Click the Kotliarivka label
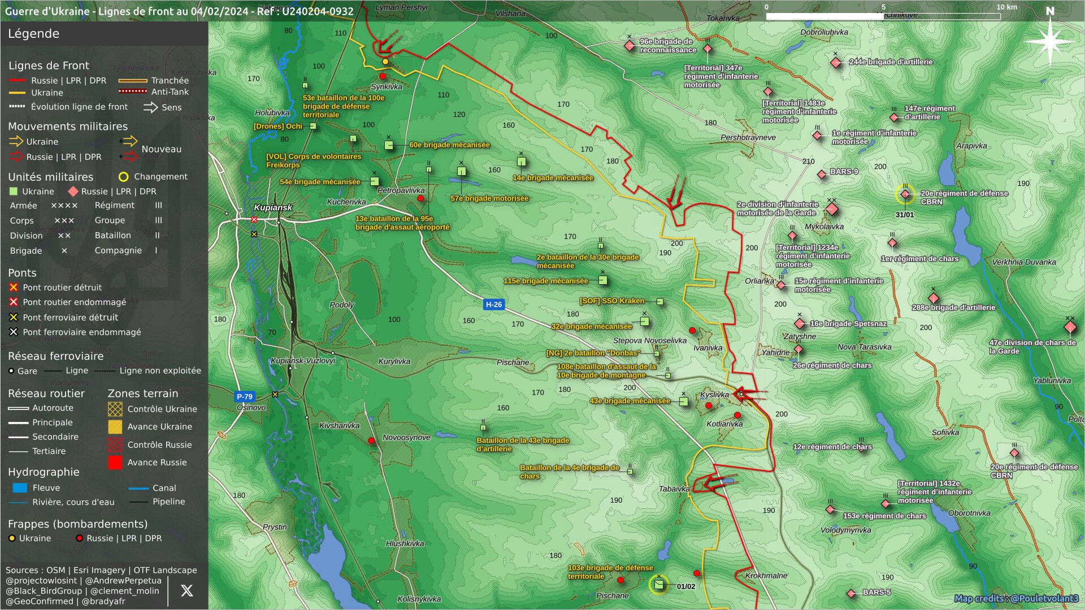 point(724,424)
